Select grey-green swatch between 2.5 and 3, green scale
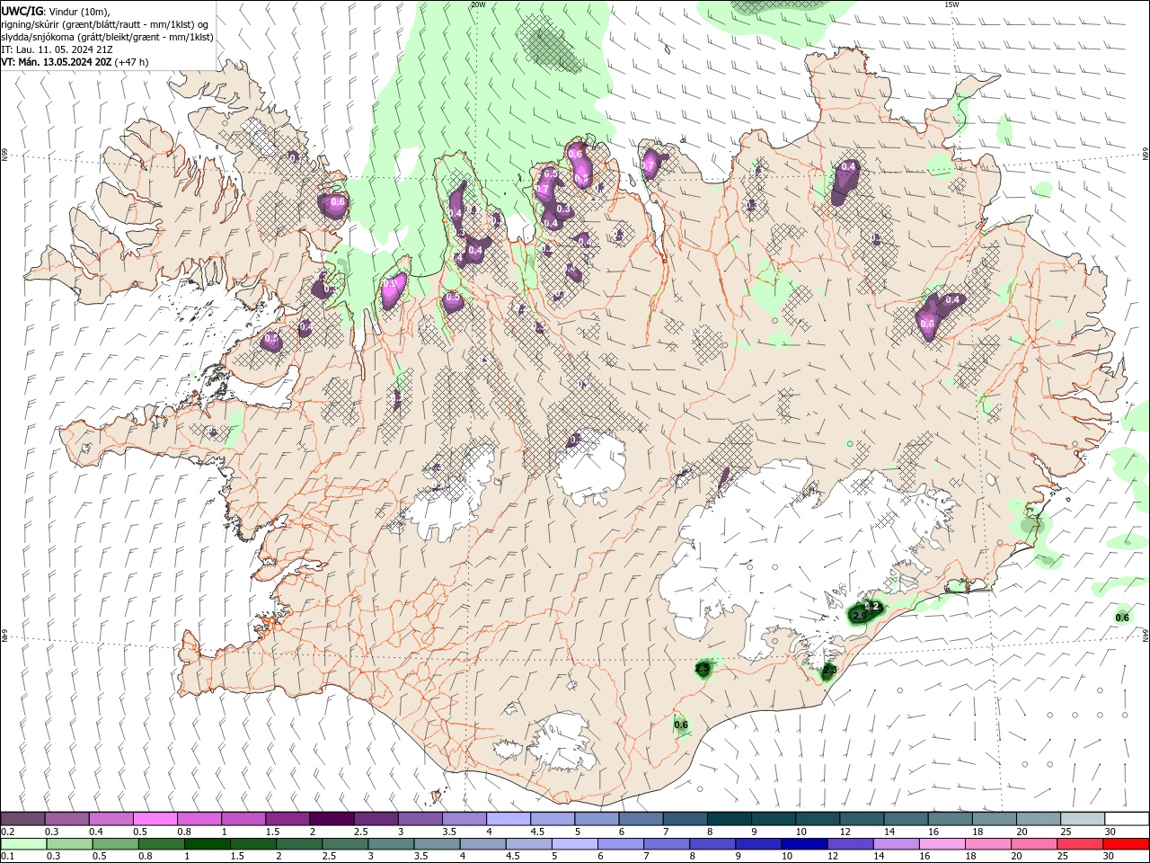 point(344,844)
